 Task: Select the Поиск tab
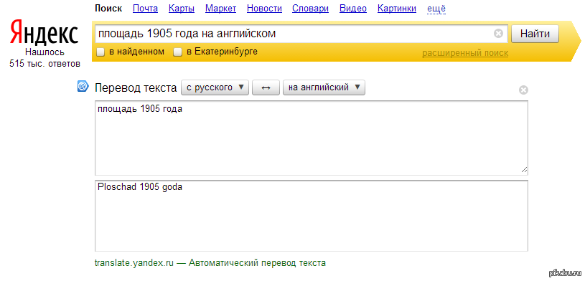point(108,9)
